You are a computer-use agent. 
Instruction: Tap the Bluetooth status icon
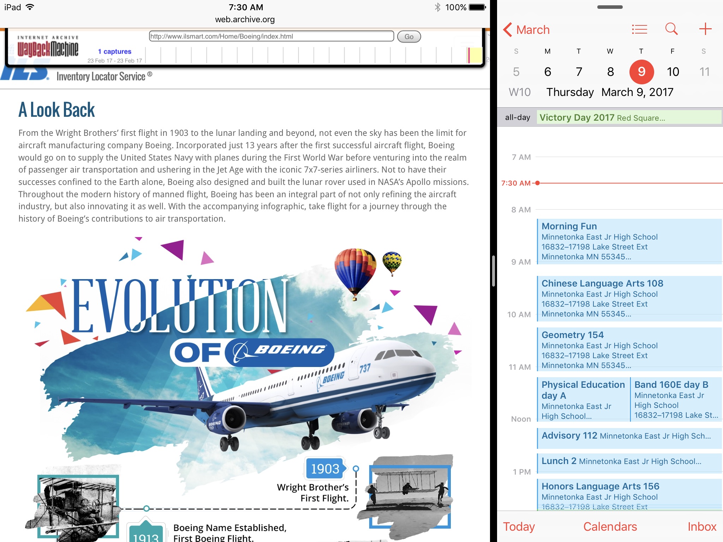tap(437, 7)
